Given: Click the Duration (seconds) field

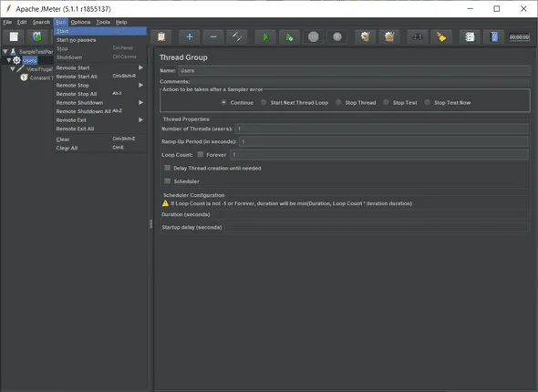Looking at the screenshot, I should [x=370, y=214].
